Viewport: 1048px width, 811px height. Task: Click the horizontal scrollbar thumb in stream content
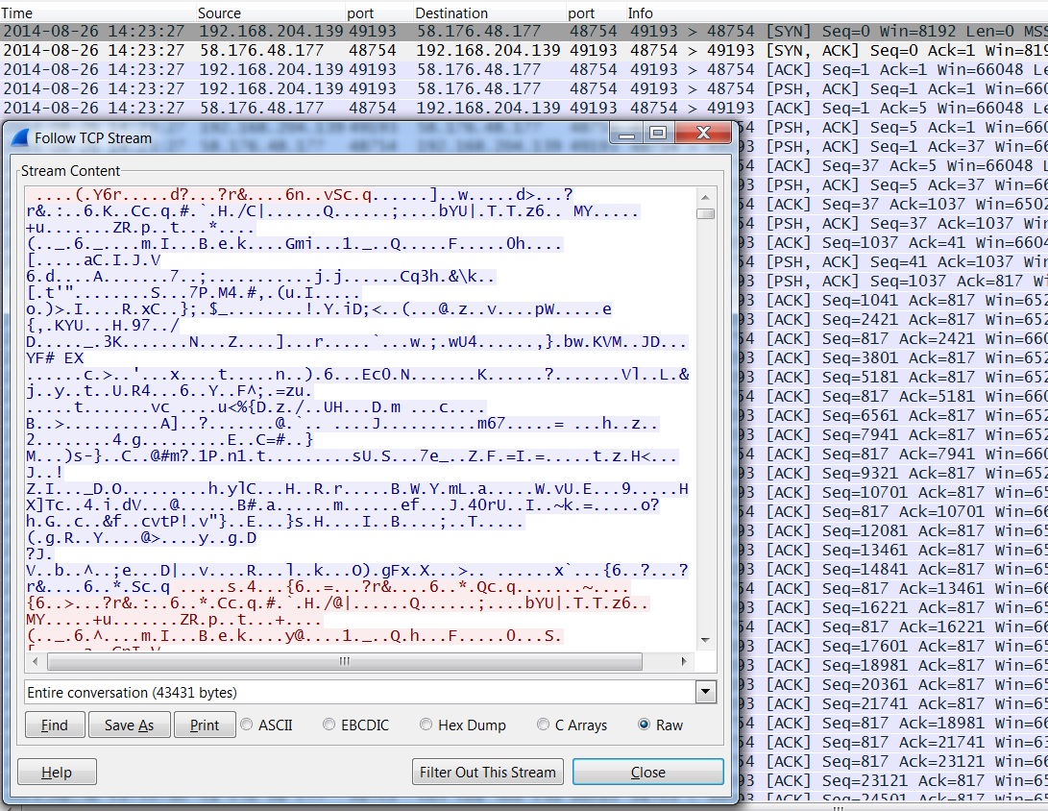click(344, 662)
